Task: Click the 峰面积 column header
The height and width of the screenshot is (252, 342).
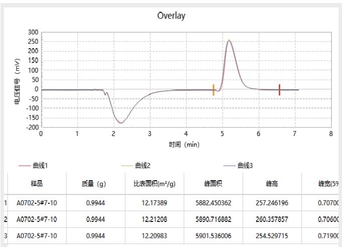Action: point(213,184)
